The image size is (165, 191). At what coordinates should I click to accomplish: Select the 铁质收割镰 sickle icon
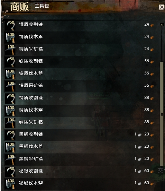pyautogui.click(x=10, y=62)
